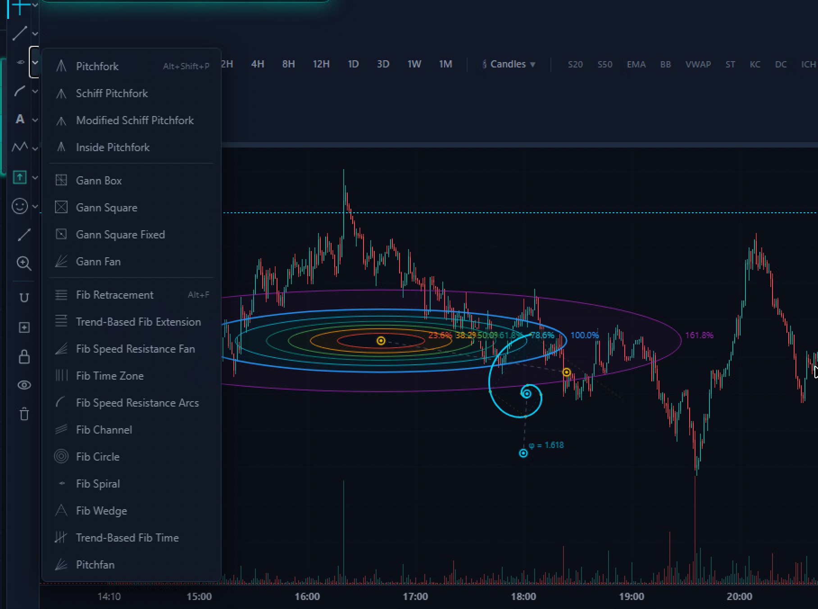Expand the text tools dropdown arrow
Image resolution: width=818 pixels, height=609 pixels.
point(35,120)
